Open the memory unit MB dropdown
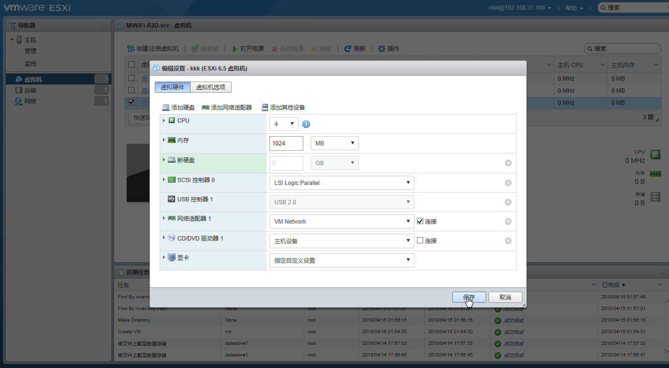 tap(334, 143)
